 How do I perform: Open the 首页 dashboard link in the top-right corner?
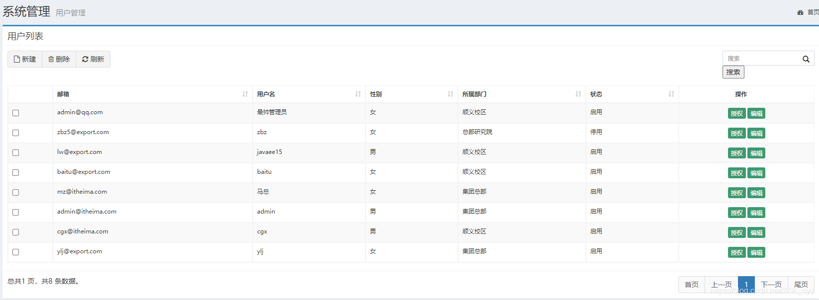click(x=808, y=12)
